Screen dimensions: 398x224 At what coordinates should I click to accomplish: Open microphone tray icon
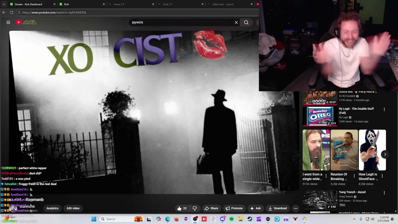click(361, 219)
